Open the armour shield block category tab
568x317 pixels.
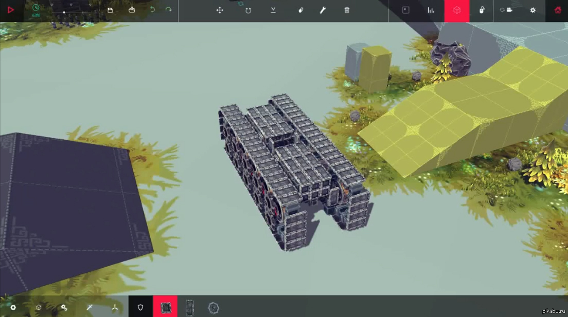click(140, 307)
